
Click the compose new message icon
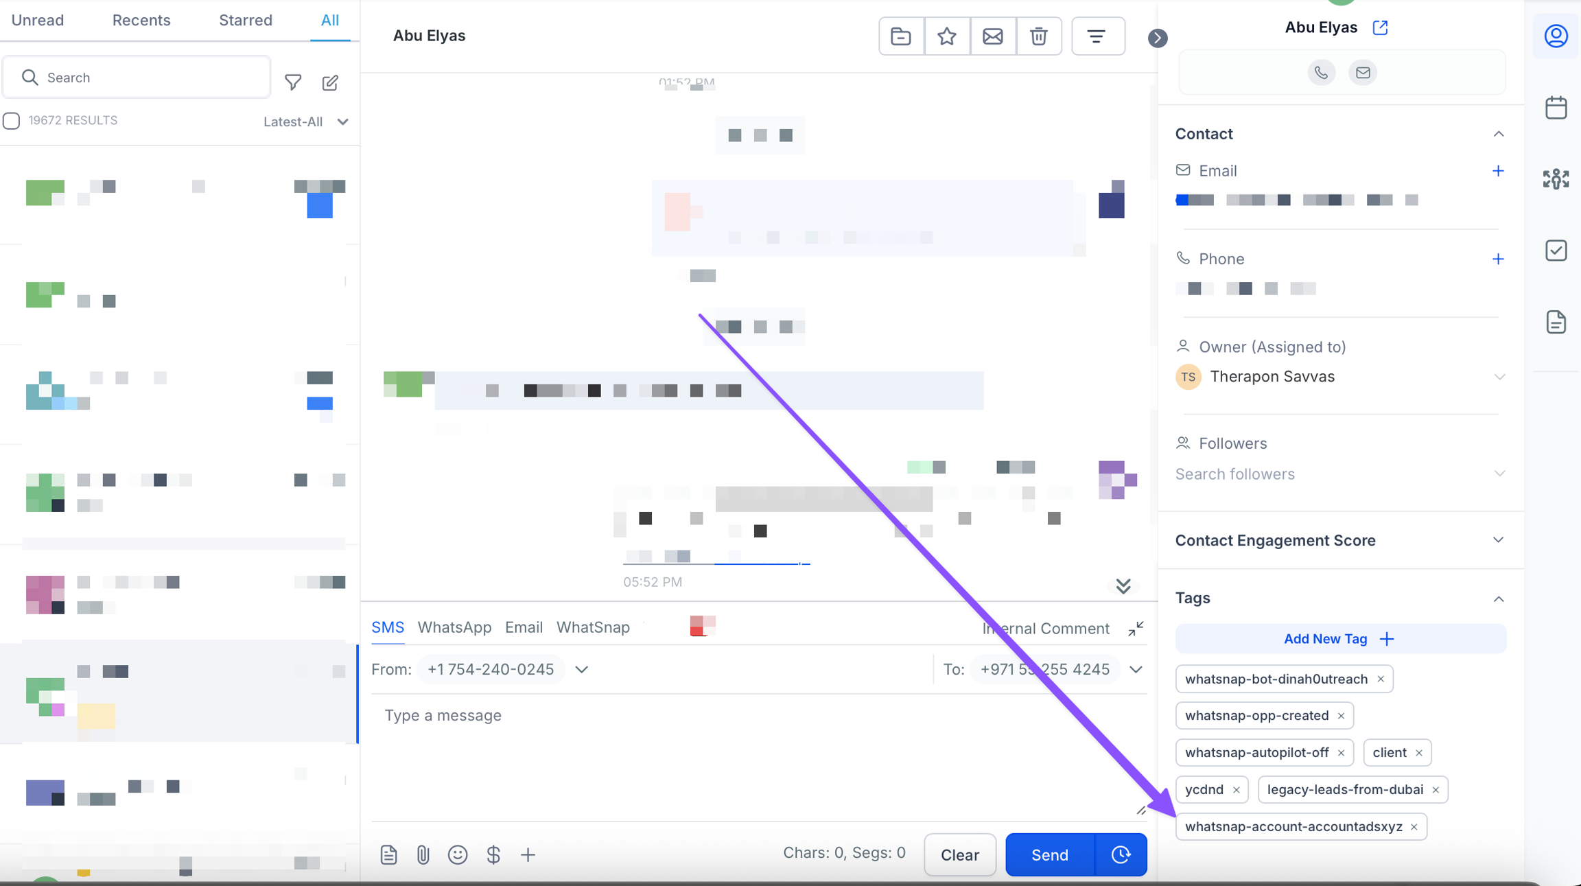(330, 82)
